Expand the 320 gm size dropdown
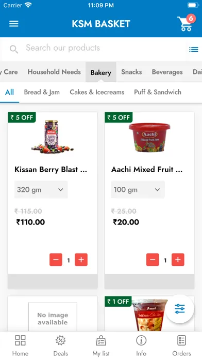 [x=41, y=190]
